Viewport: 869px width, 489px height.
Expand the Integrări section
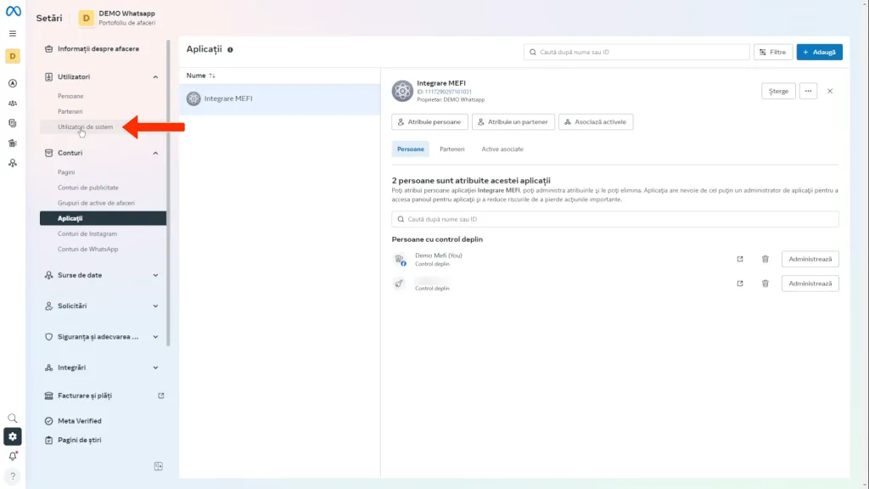click(156, 368)
